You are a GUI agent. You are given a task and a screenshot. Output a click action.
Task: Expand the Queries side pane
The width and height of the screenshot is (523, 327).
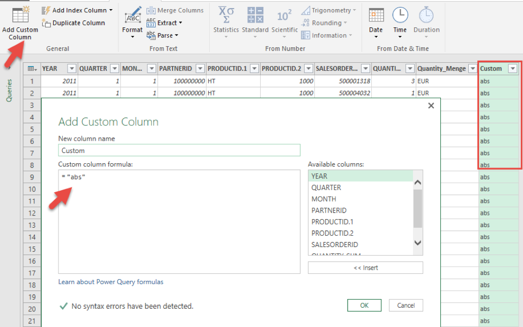tap(9, 90)
